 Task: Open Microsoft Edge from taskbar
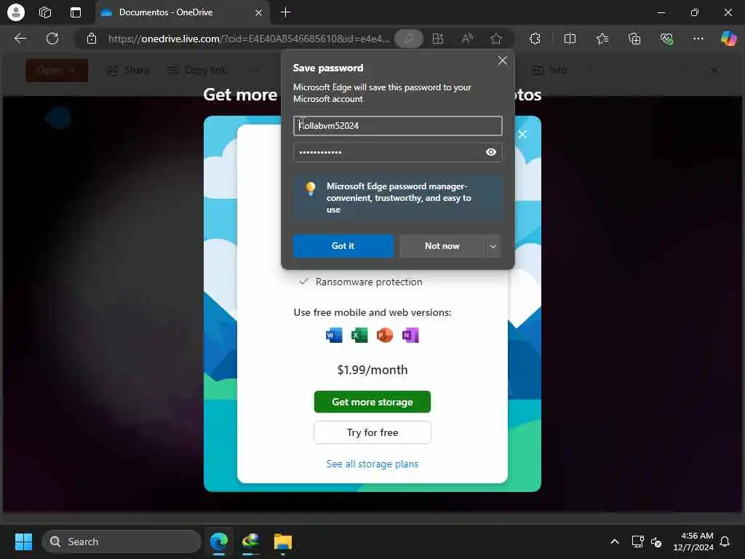point(219,542)
